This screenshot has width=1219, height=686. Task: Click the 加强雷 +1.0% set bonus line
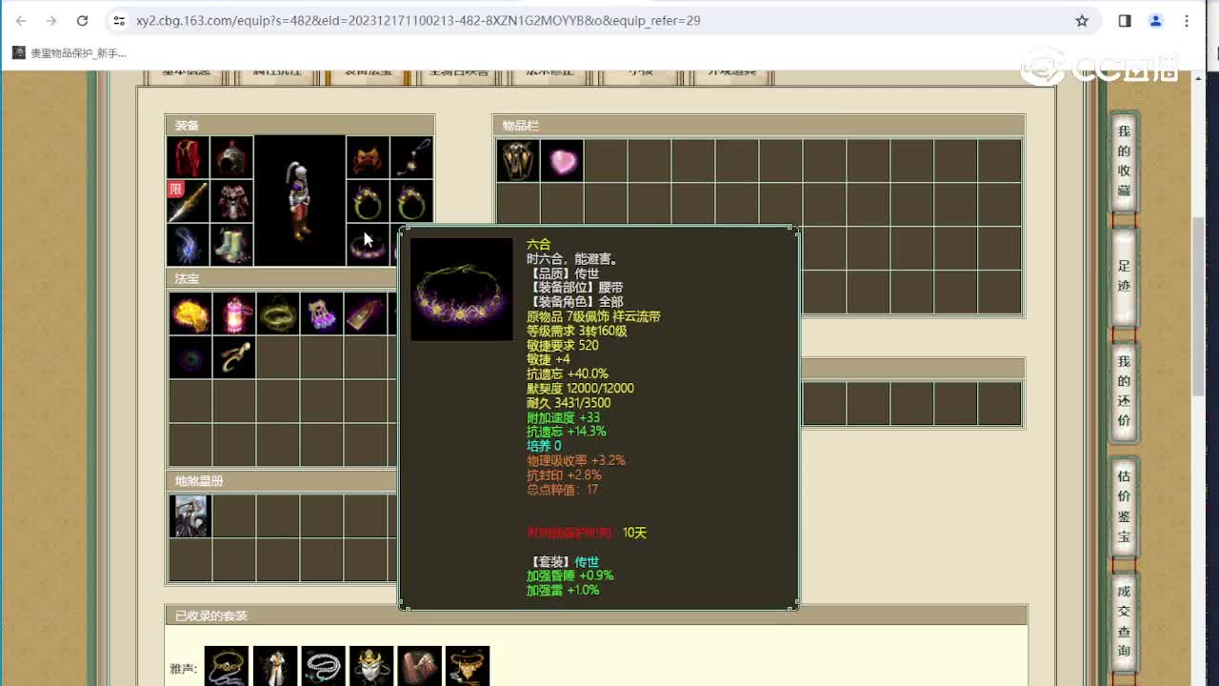coord(563,591)
